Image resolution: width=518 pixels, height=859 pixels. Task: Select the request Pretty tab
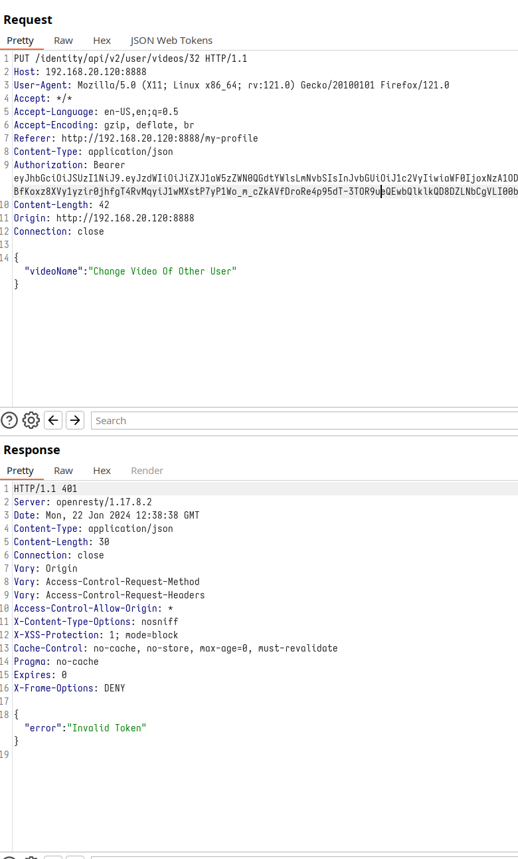(21, 41)
